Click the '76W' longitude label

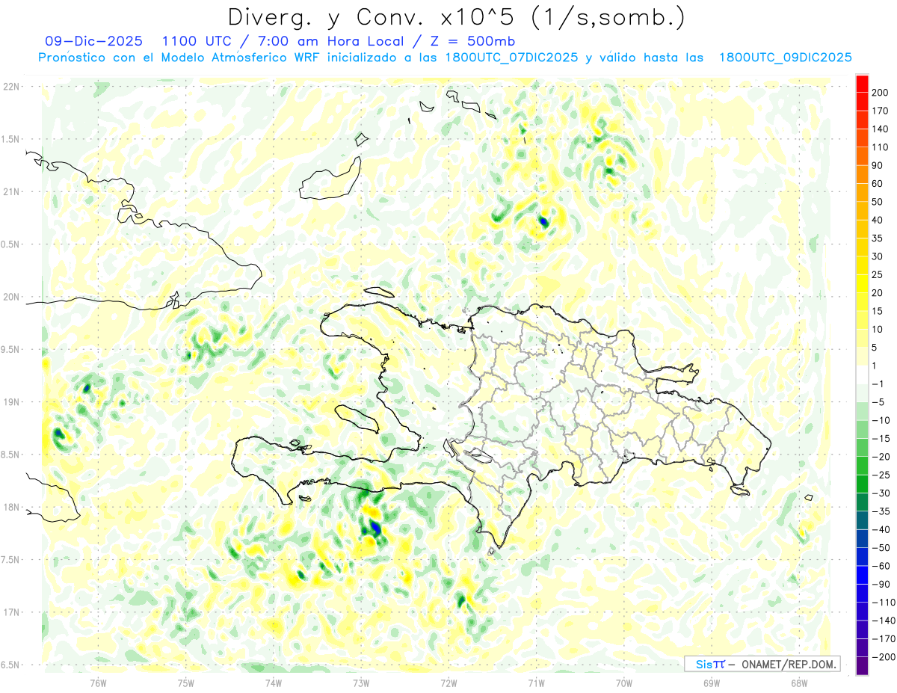(x=98, y=683)
